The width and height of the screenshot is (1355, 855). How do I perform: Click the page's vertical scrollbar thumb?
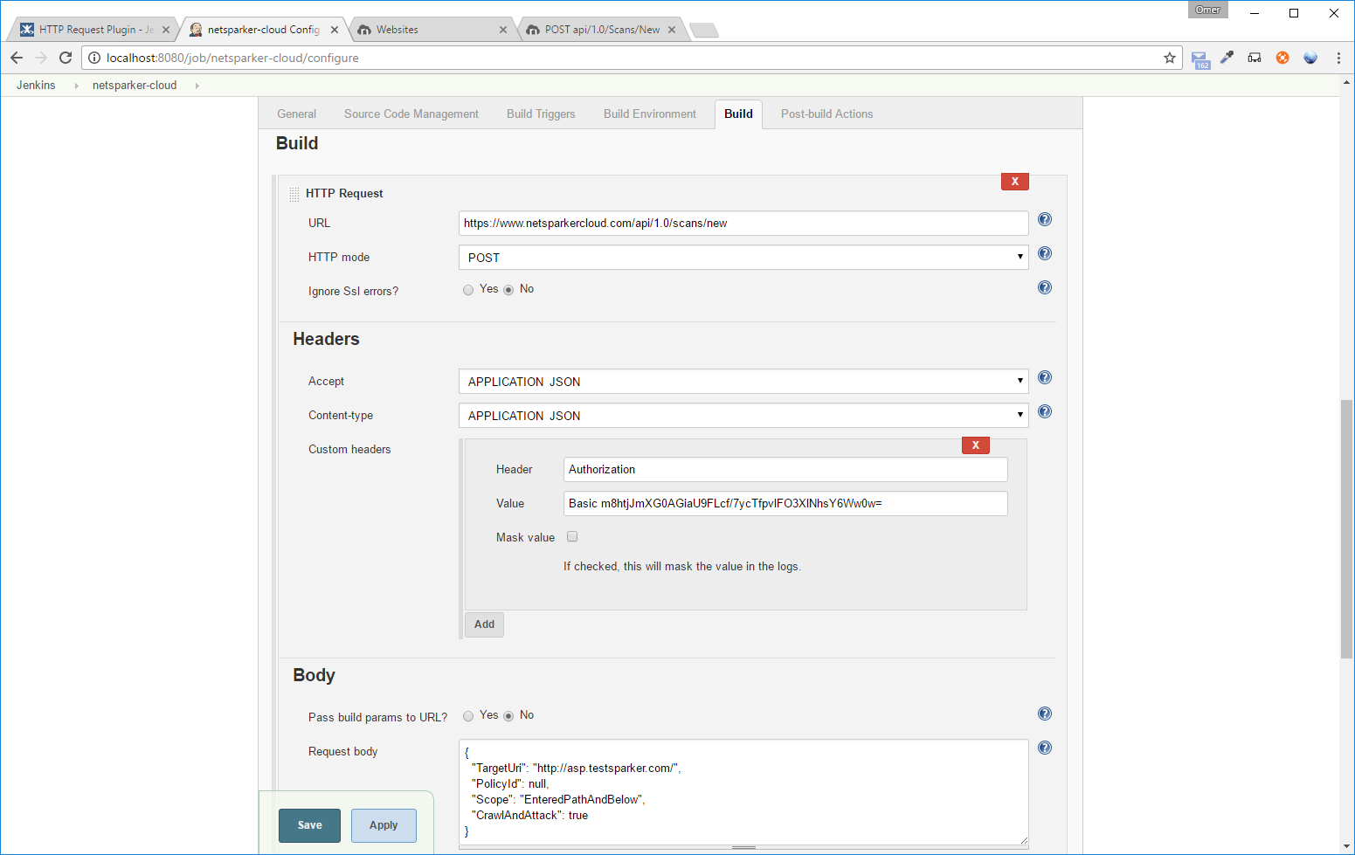pyautogui.click(x=1345, y=528)
